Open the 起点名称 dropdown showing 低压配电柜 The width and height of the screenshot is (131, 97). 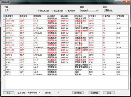34,93
